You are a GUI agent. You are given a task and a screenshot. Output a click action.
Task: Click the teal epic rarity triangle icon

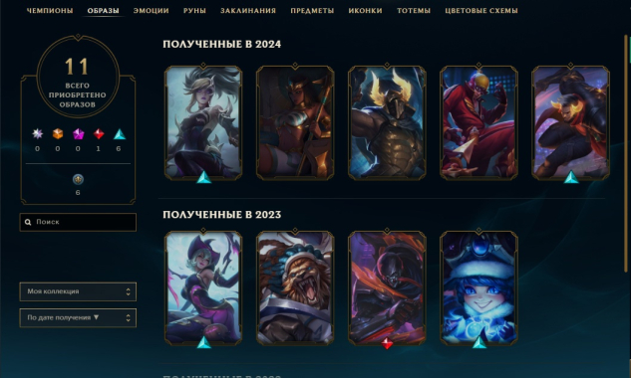pos(119,133)
